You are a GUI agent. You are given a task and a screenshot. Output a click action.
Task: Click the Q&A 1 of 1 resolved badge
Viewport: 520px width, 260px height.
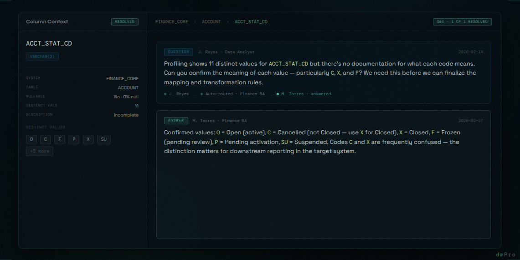[x=462, y=21]
